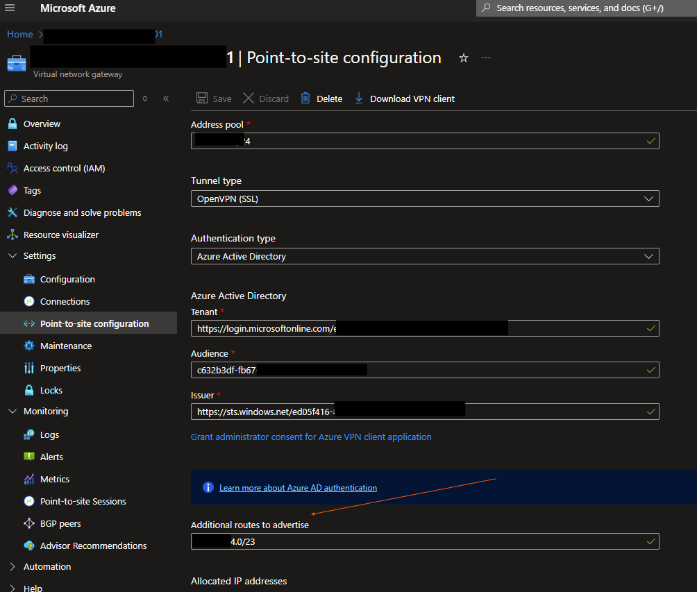Select Point-to-site configuration item
697x592 pixels.
pyautogui.click(x=88, y=323)
